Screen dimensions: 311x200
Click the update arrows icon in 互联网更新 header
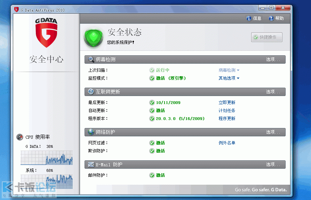click(x=91, y=92)
